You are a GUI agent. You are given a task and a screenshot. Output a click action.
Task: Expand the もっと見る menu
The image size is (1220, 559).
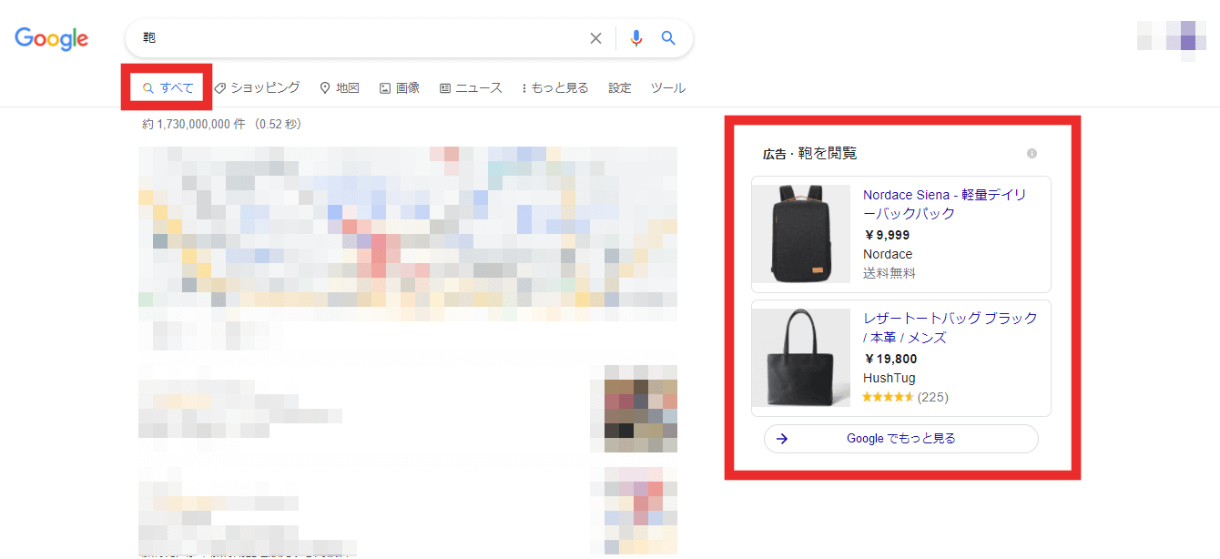coord(555,88)
